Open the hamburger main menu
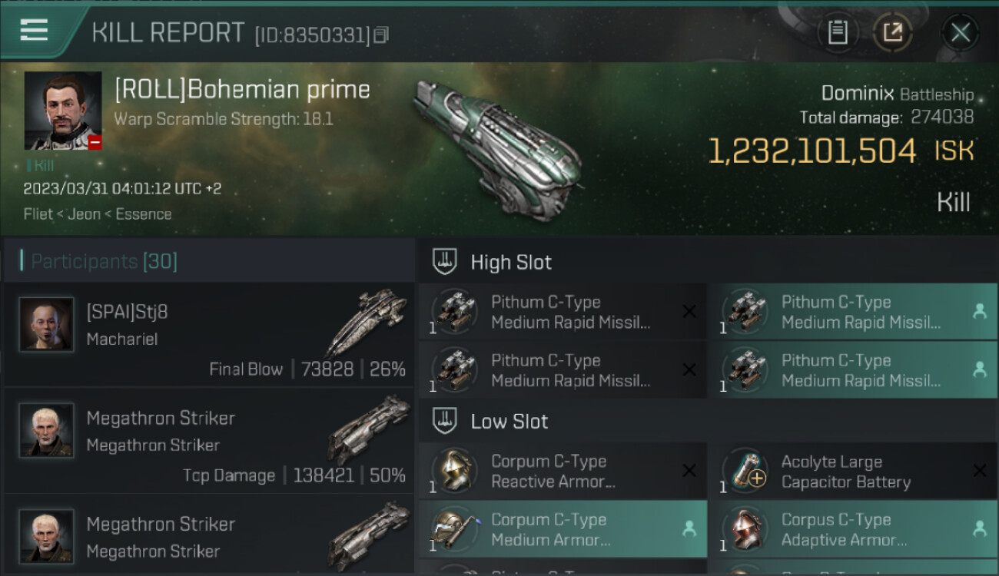This screenshot has width=999, height=576. pyautogui.click(x=35, y=31)
